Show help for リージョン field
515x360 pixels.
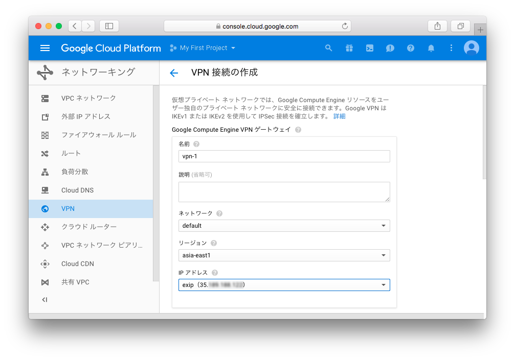coord(214,243)
